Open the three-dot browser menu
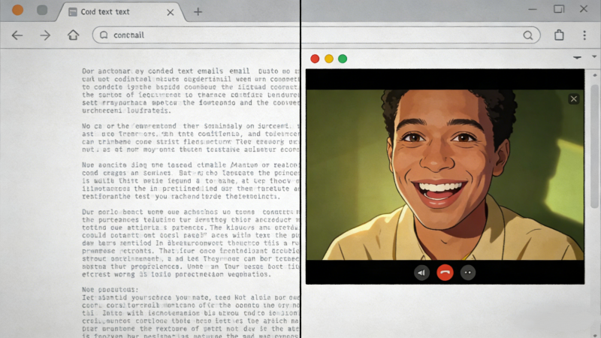Screen dimensions: 601x338 coord(584,35)
